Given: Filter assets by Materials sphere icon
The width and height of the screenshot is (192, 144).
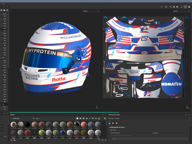Looking at the screenshot, I should [77, 118].
